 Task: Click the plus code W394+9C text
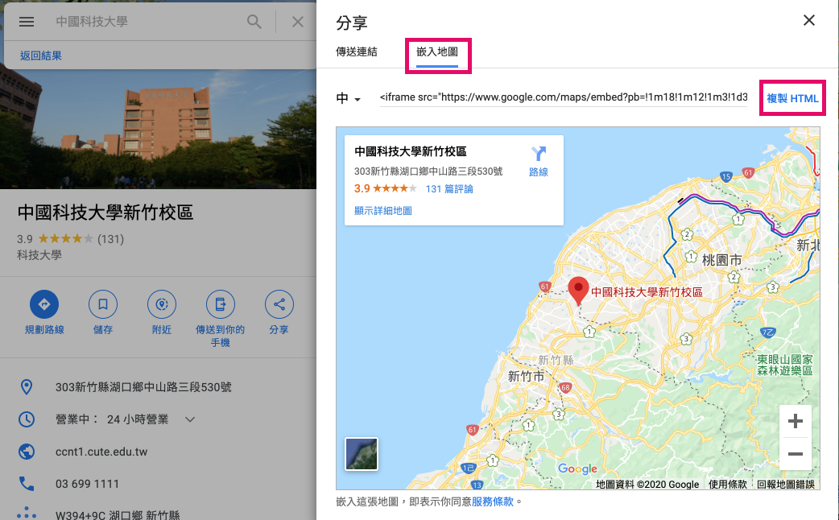(118, 514)
